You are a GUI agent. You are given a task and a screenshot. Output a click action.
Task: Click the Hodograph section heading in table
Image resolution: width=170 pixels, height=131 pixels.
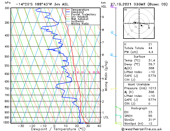139,108
